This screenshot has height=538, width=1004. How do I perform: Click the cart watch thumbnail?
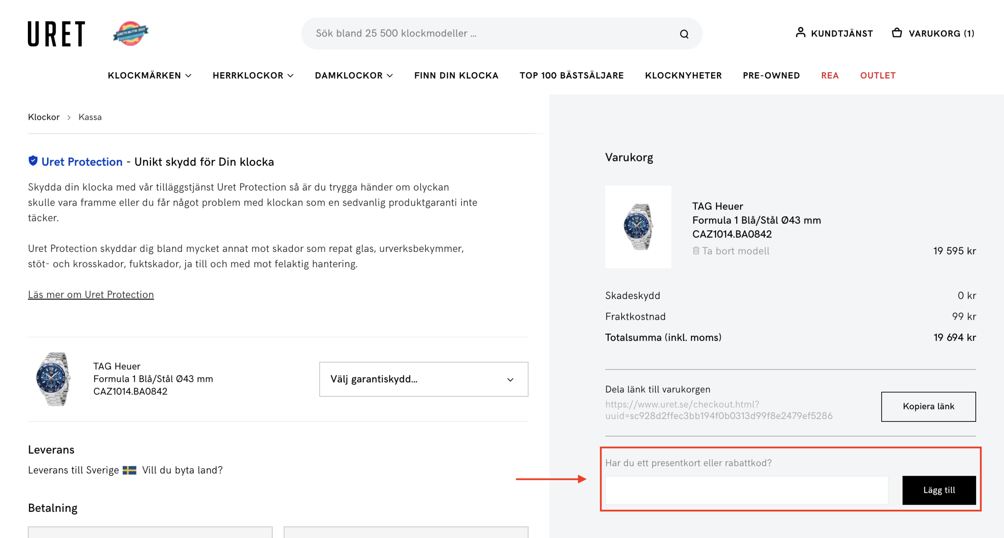coord(638,226)
